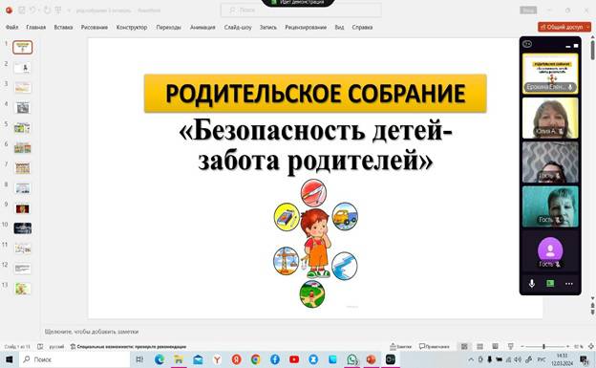The width and height of the screenshot is (596, 368).
Task: Click the «Безопасность детей- забота родителей» subtitle text
Action: (315, 145)
